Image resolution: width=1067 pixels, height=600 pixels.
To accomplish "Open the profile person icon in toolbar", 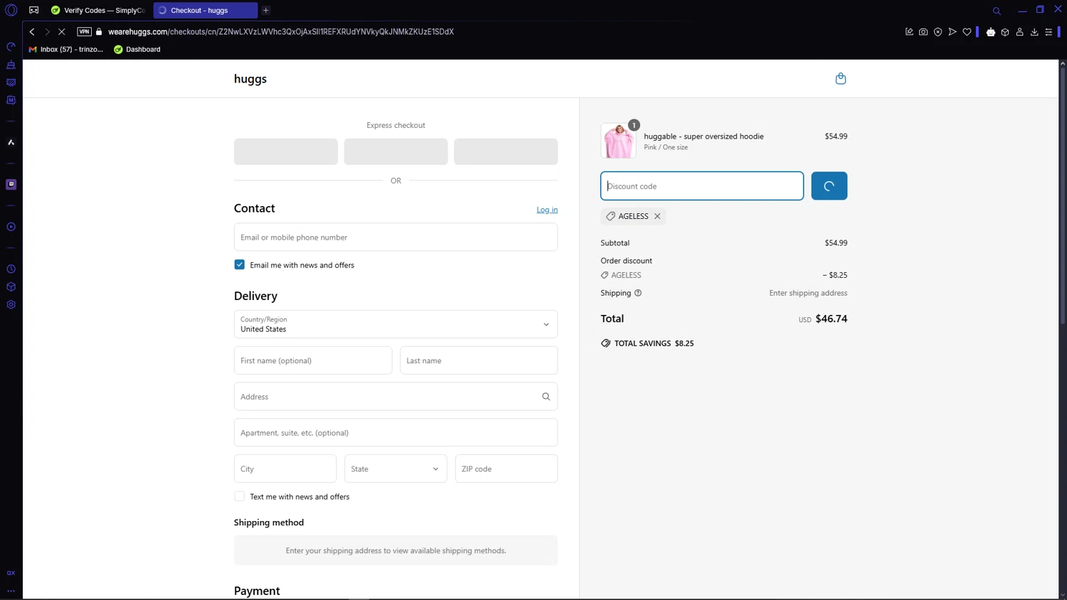I will [x=1020, y=32].
